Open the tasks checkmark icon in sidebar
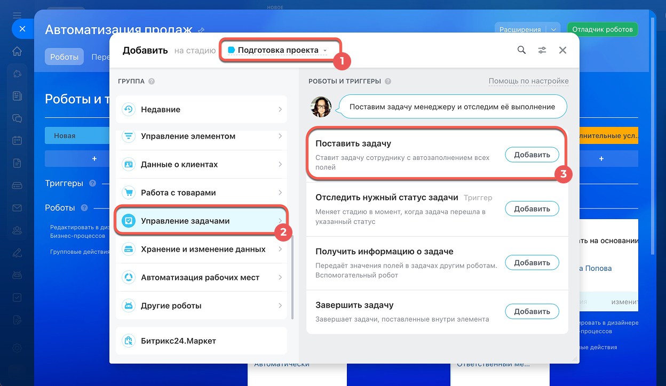 [17, 297]
